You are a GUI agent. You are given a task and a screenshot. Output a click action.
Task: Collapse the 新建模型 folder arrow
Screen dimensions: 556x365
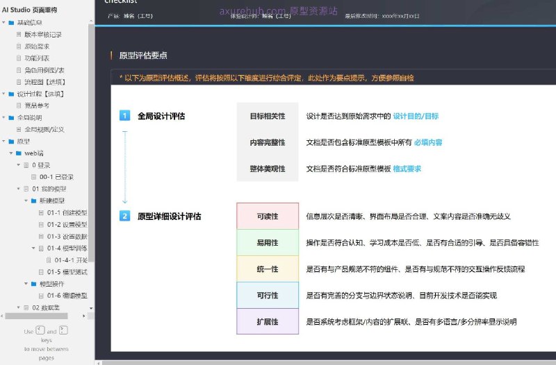coord(26,201)
